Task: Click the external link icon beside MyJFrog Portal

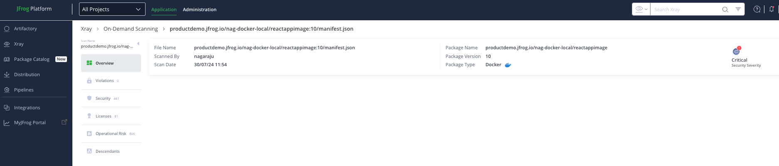Action: tap(64, 122)
